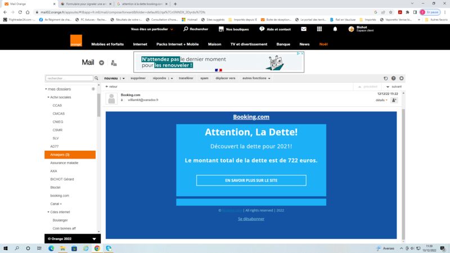
Task: Click the Orange logo
Action: coord(76,40)
